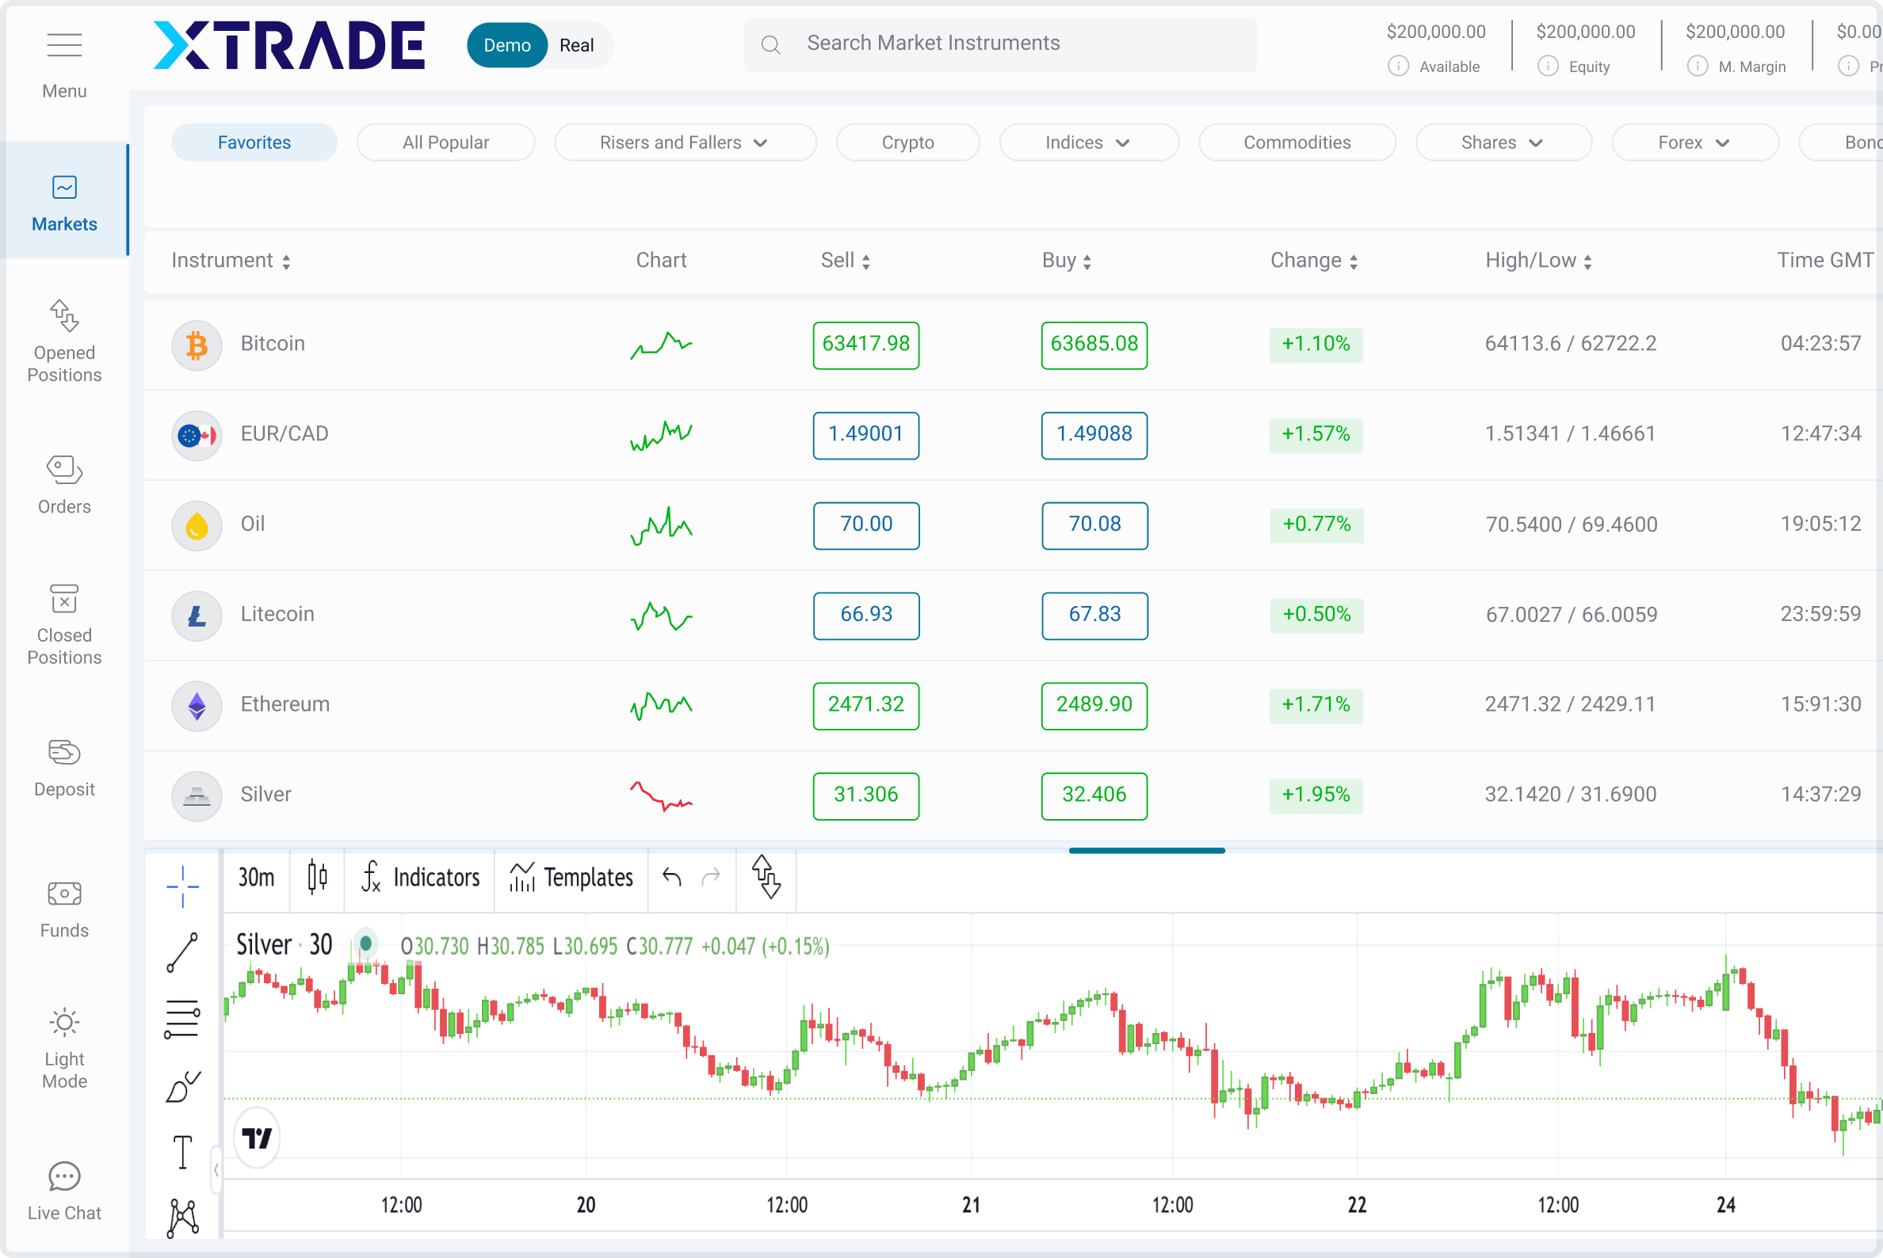Switch to the Crypto instruments tab

(x=907, y=142)
